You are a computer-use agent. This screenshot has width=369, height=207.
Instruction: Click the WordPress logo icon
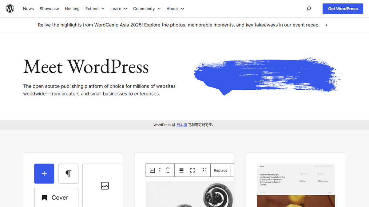point(10,9)
